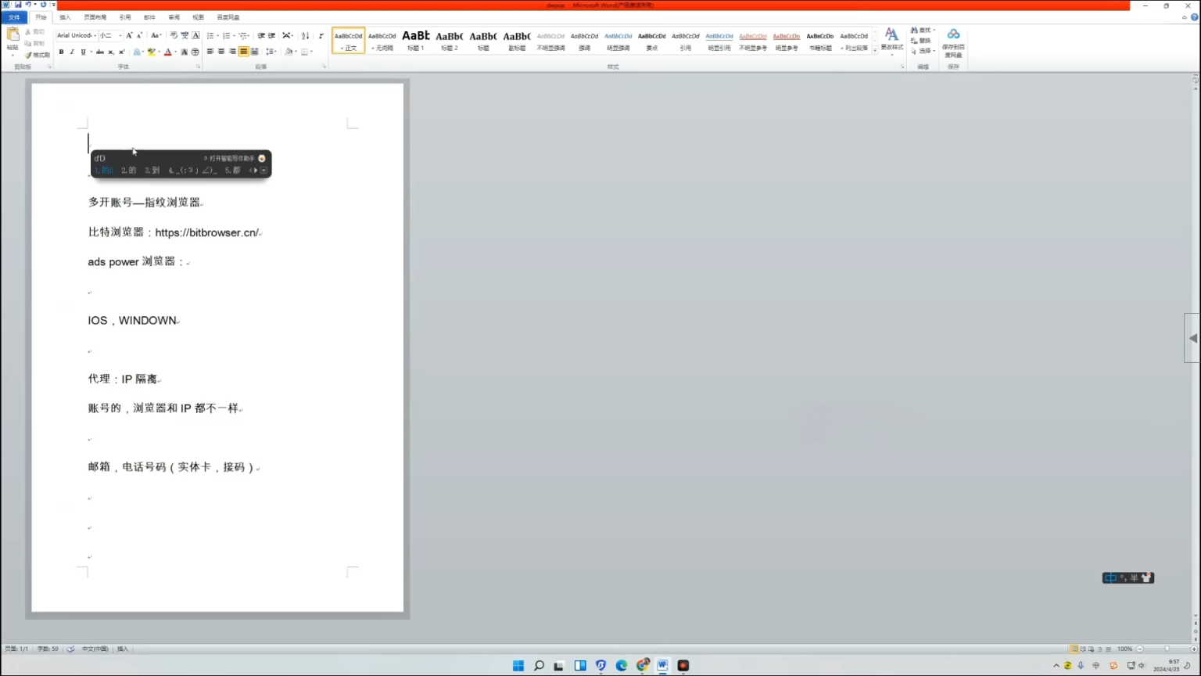Screen dimensions: 1201x676
Task: Click the Save icon in quick access toolbar
Action: [x=18, y=5]
